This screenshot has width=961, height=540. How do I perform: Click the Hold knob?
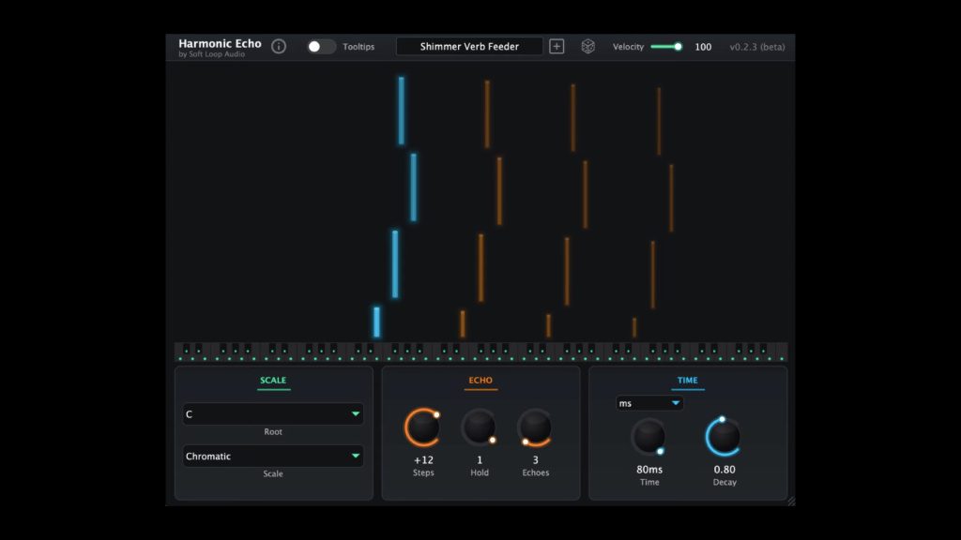click(x=479, y=427)
